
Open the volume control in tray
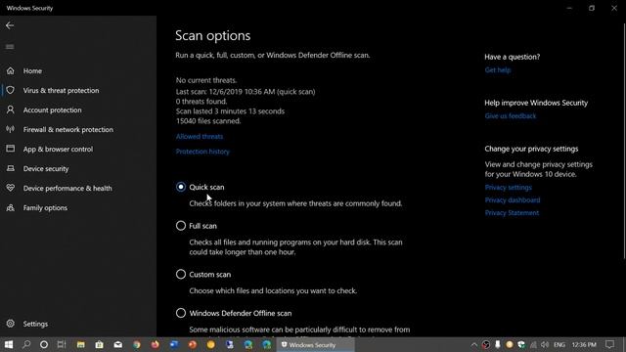545,344
